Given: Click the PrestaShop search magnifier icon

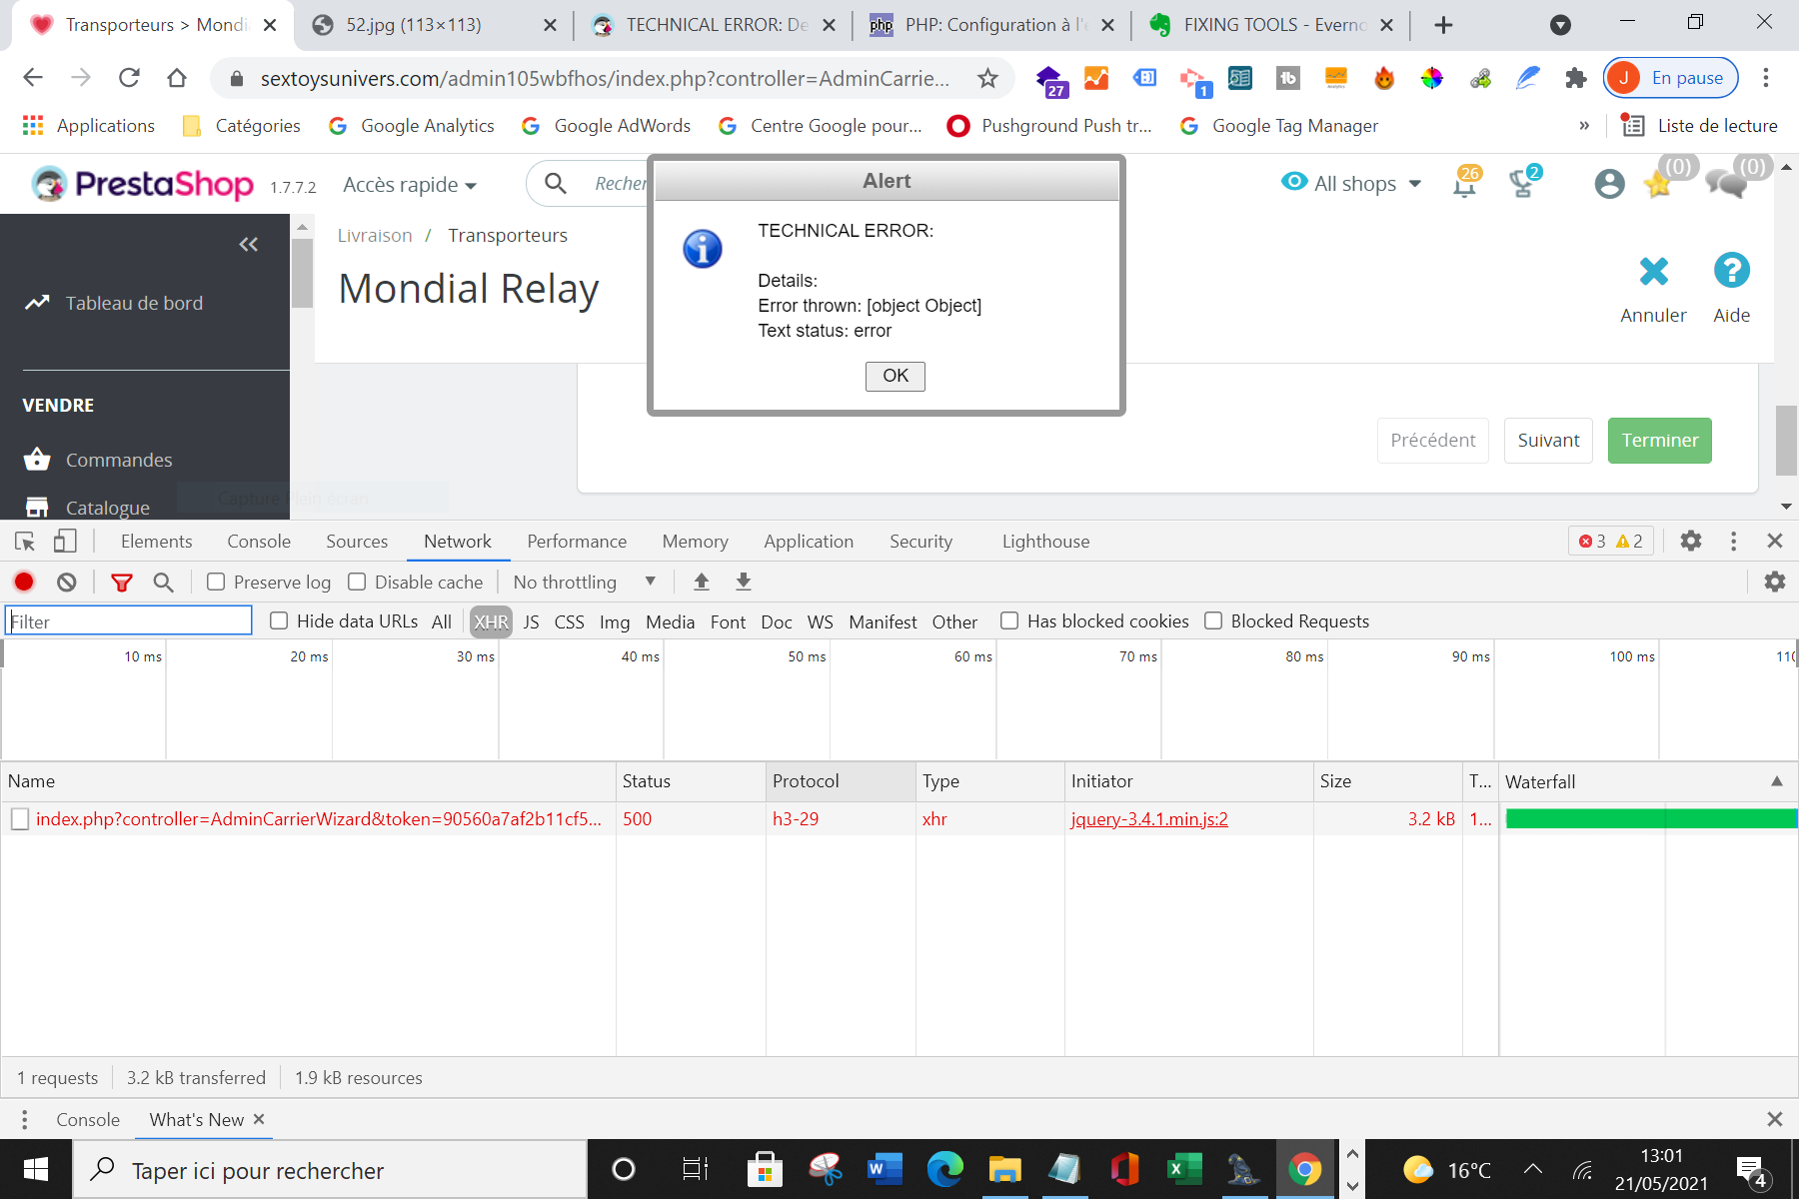Looking at the screenshot, I should pyautogui.click(x=556, y=183).
